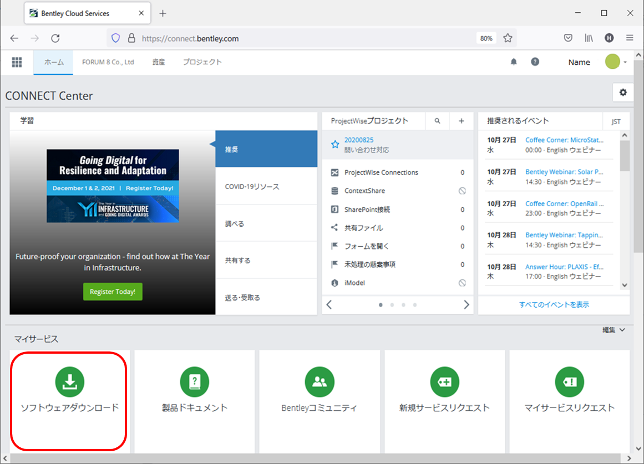Open the Infrastructure event banner image
644x464 pixels.
pyautogui.click(x=113, y=186)
